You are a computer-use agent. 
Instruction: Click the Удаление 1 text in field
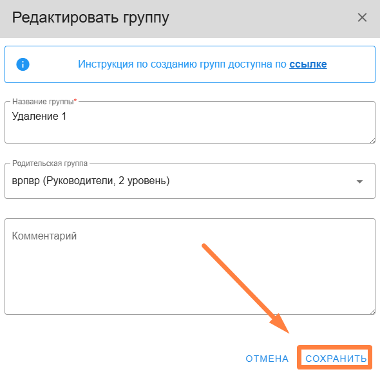pos(39,117)
